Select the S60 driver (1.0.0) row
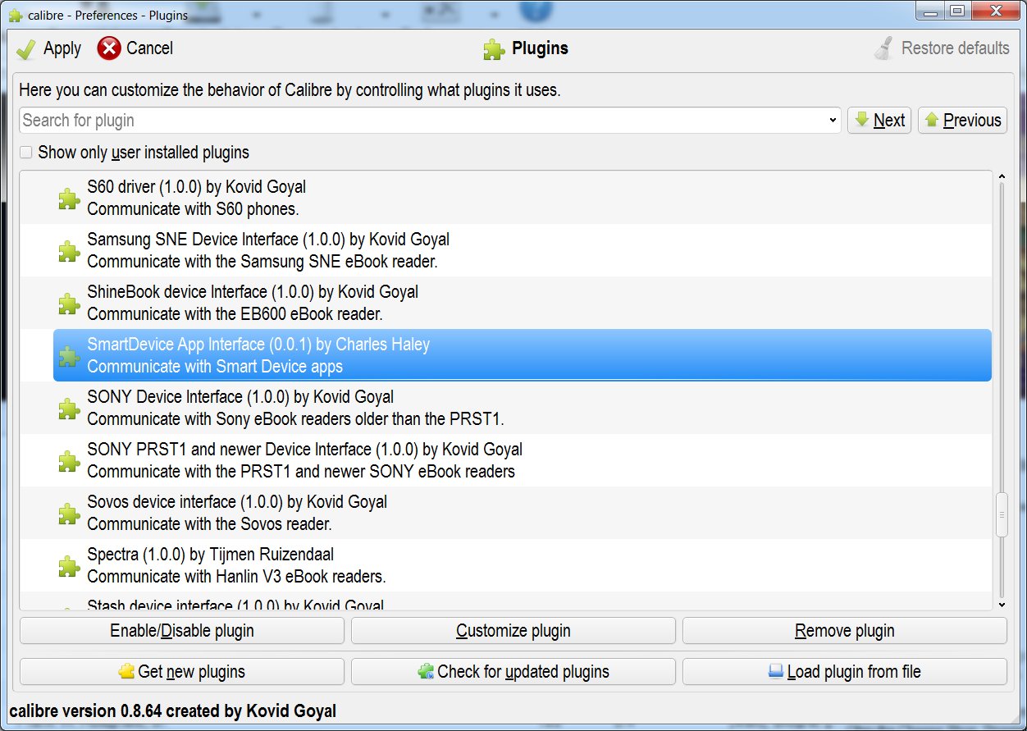 pos(523,198)
